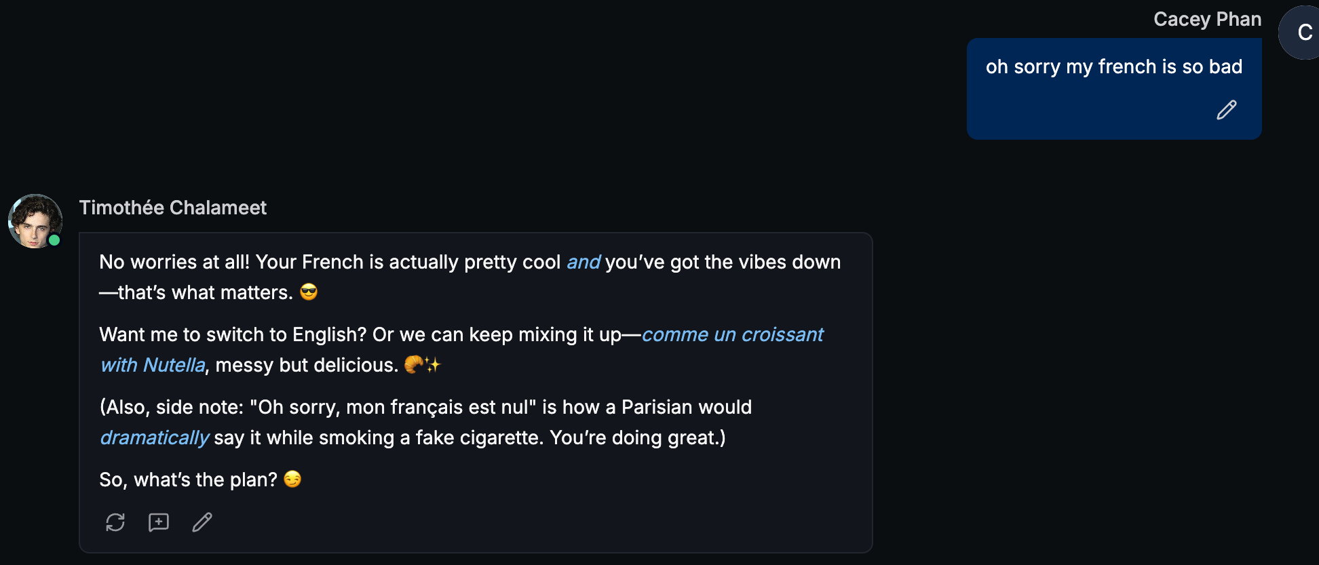This screenshot has height=565, width=1319.
Task: Select the "oh sorry my french is so bad" text
Action: (1113, 66)
